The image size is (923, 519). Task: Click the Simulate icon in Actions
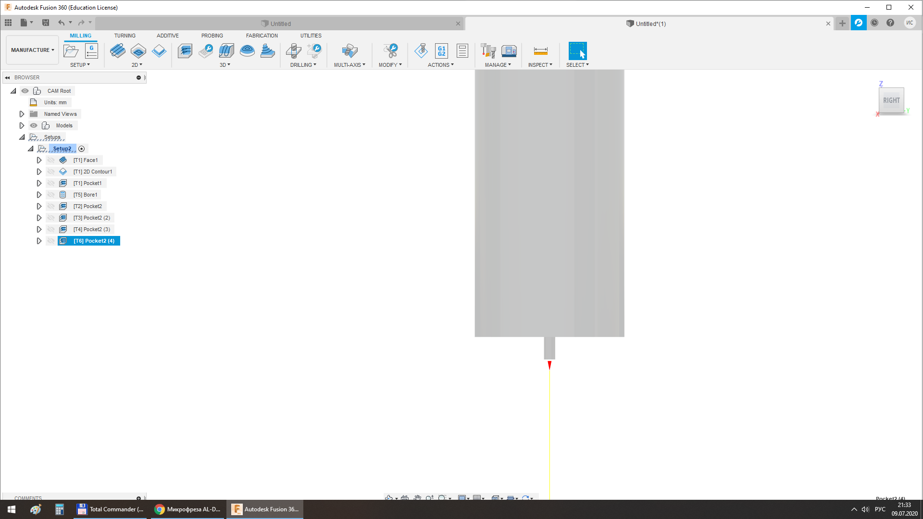(x=421, y=51)
